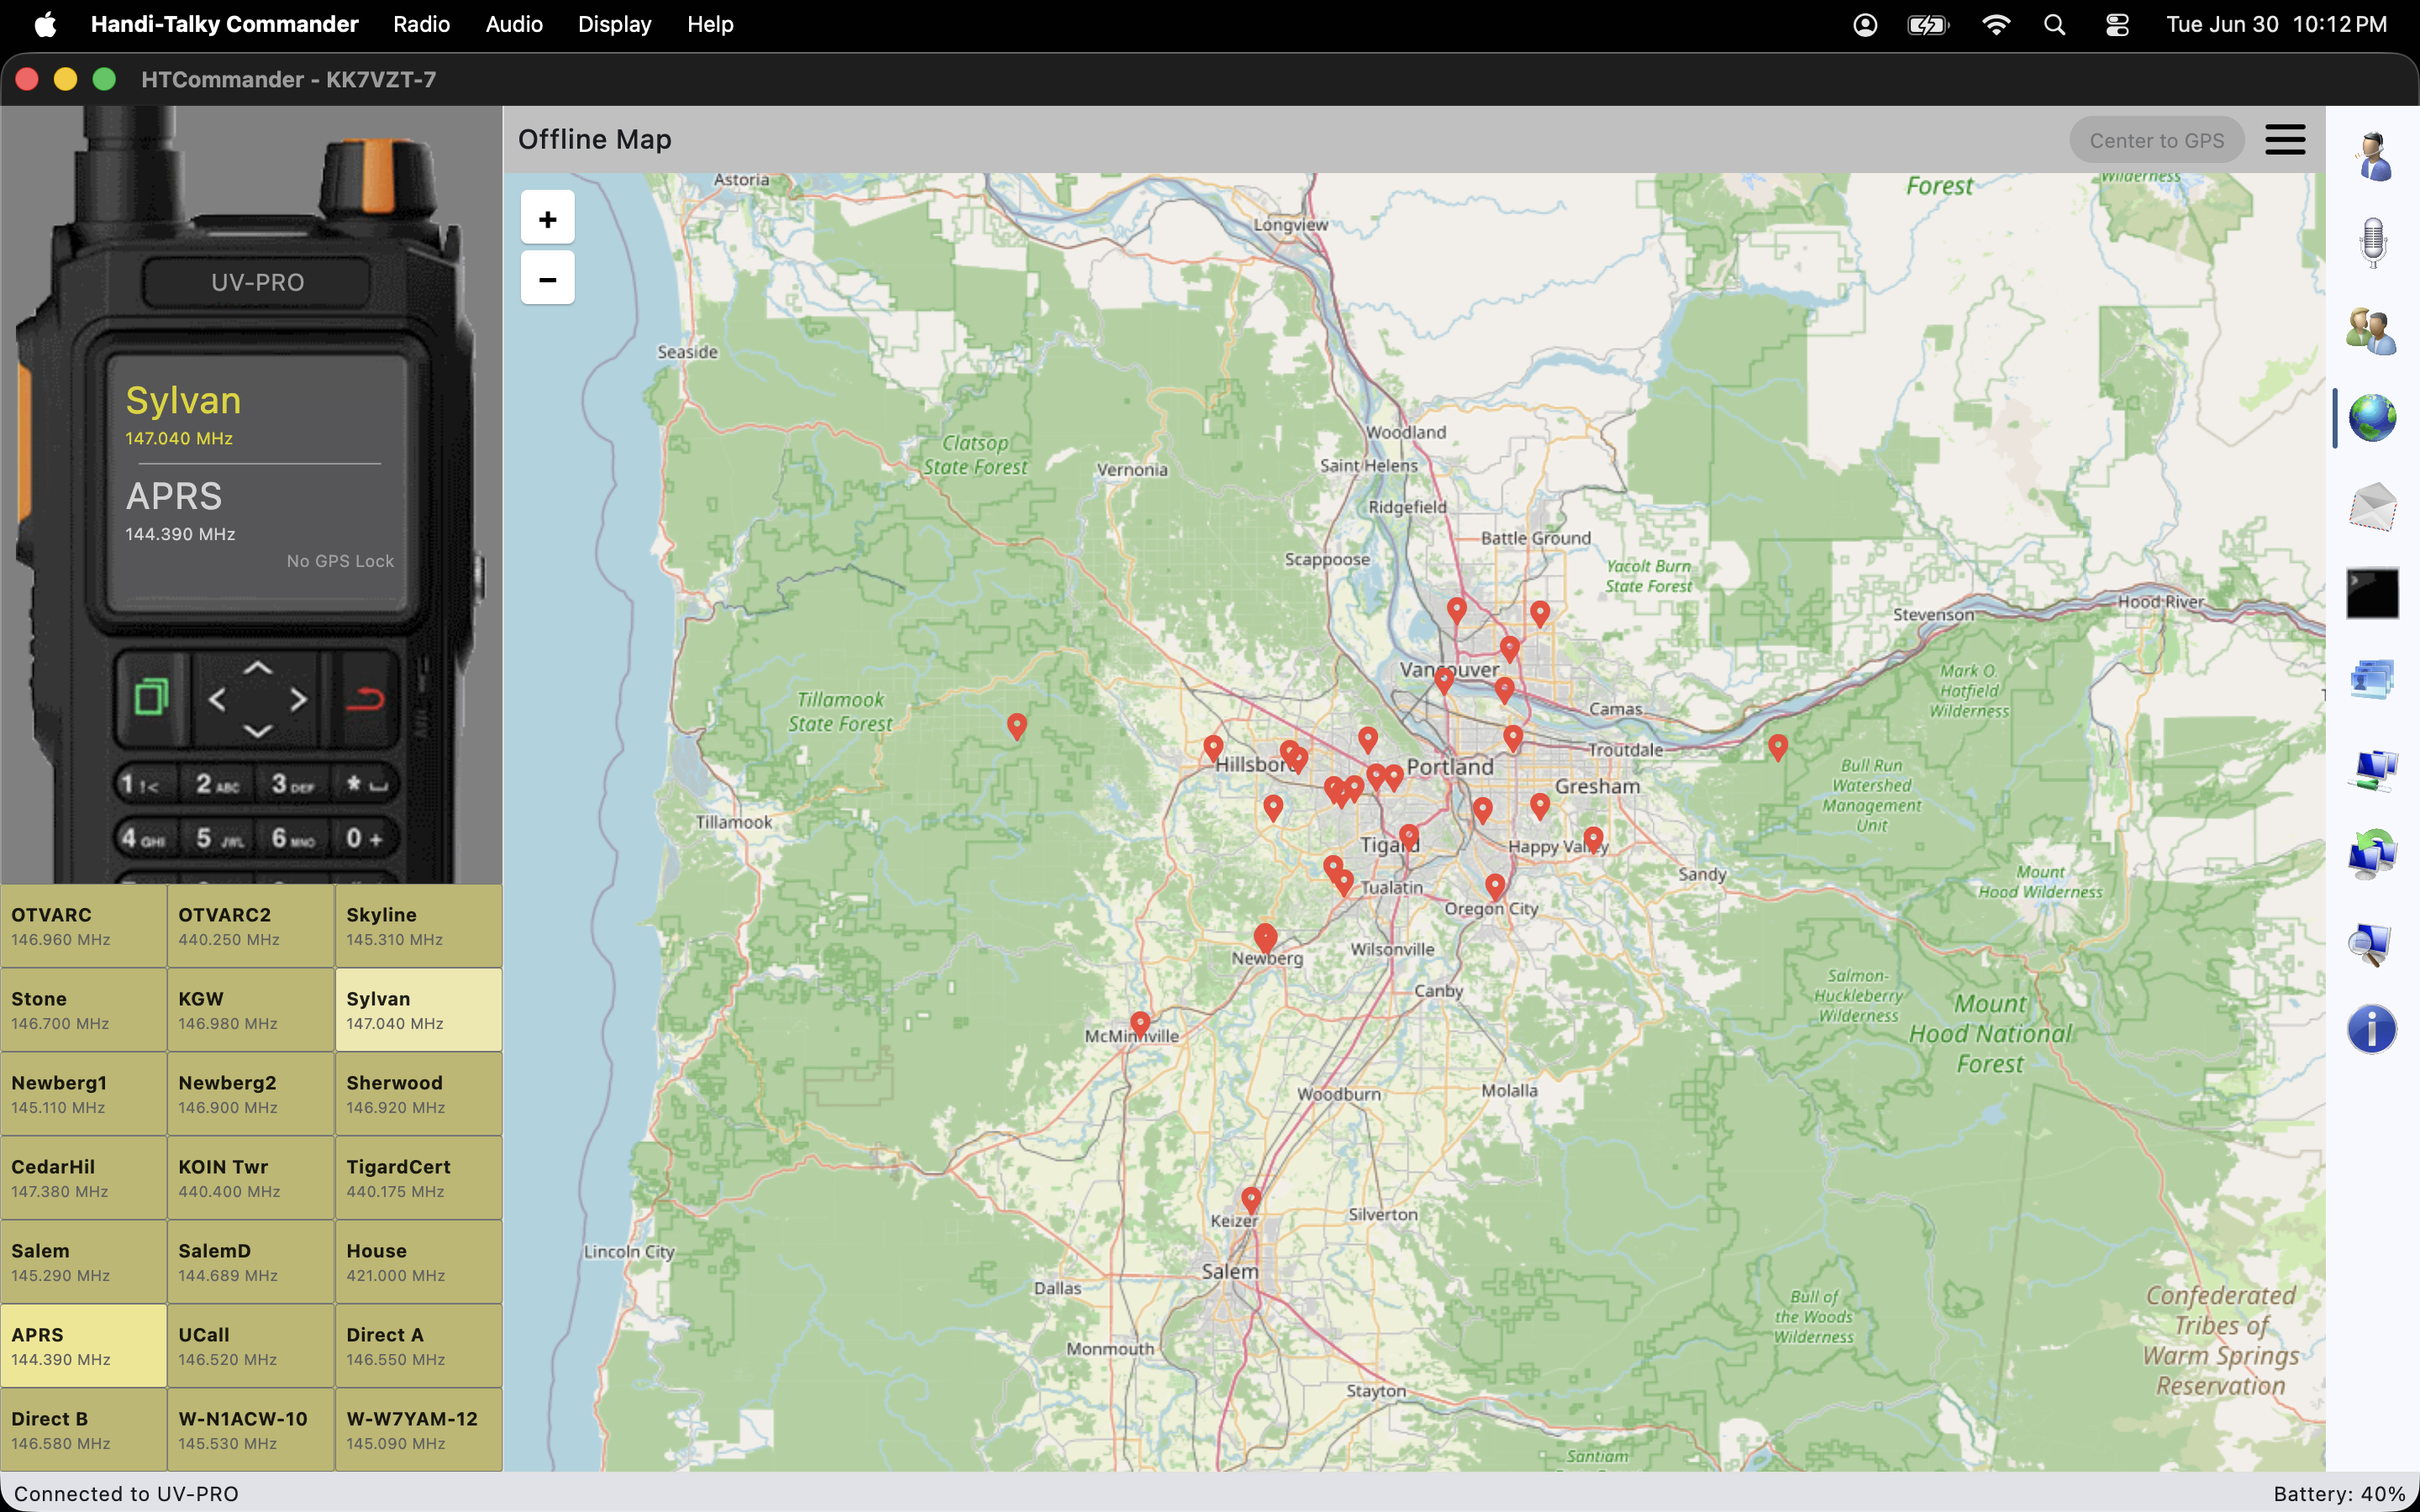Open the Audio menu
Viewport: 2420px width, 1512px height.
(514, 24)
